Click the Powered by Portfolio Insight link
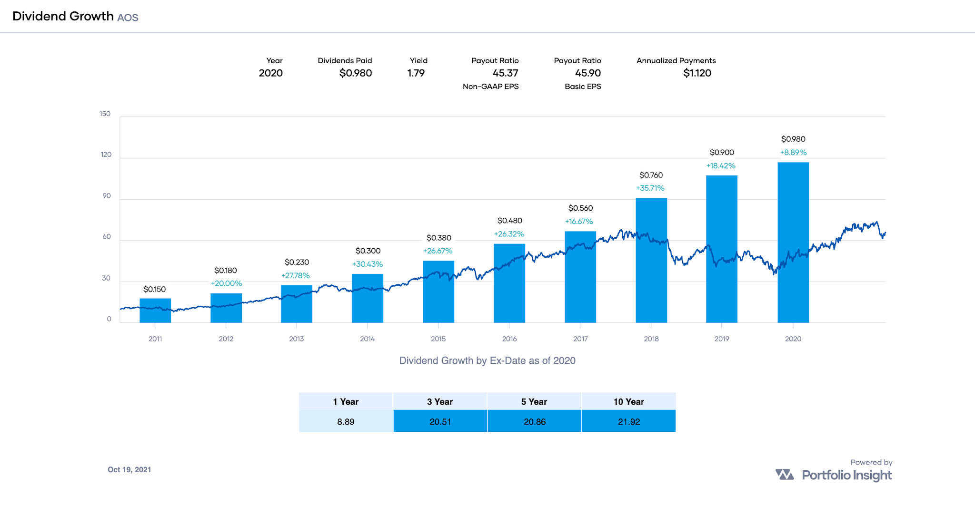The width and height of the screenshot is (975, 515). click(847, 475)
